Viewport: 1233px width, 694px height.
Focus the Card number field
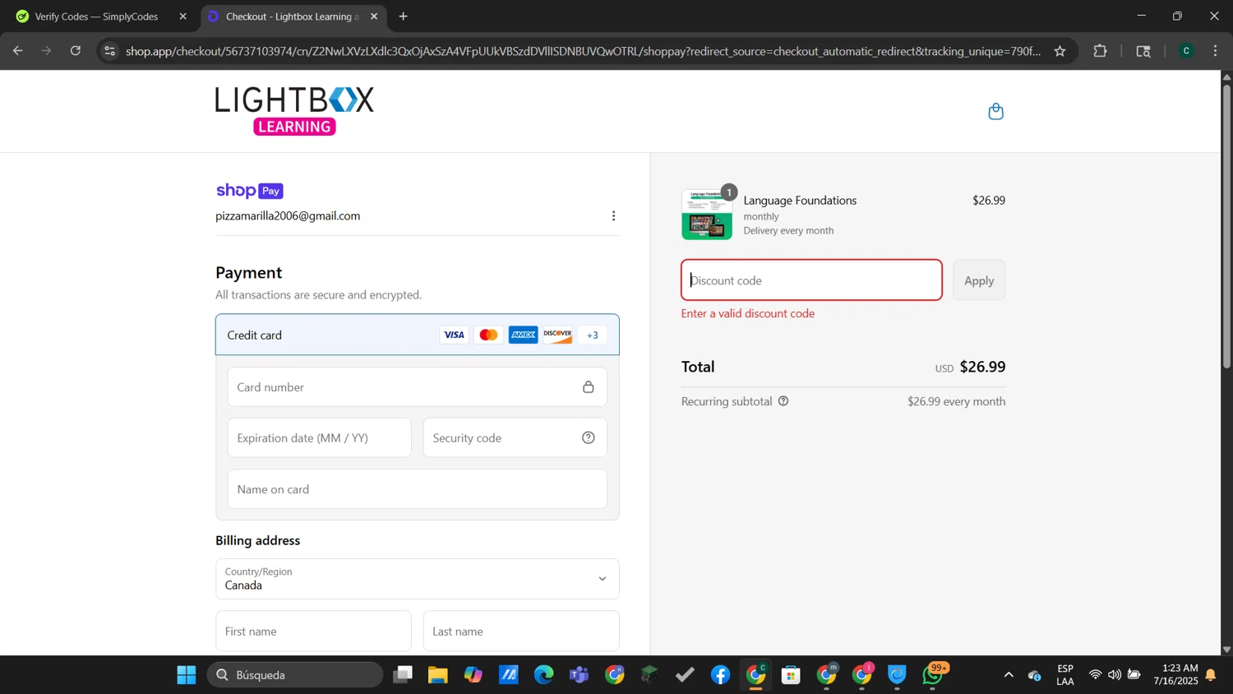point(418,387)
